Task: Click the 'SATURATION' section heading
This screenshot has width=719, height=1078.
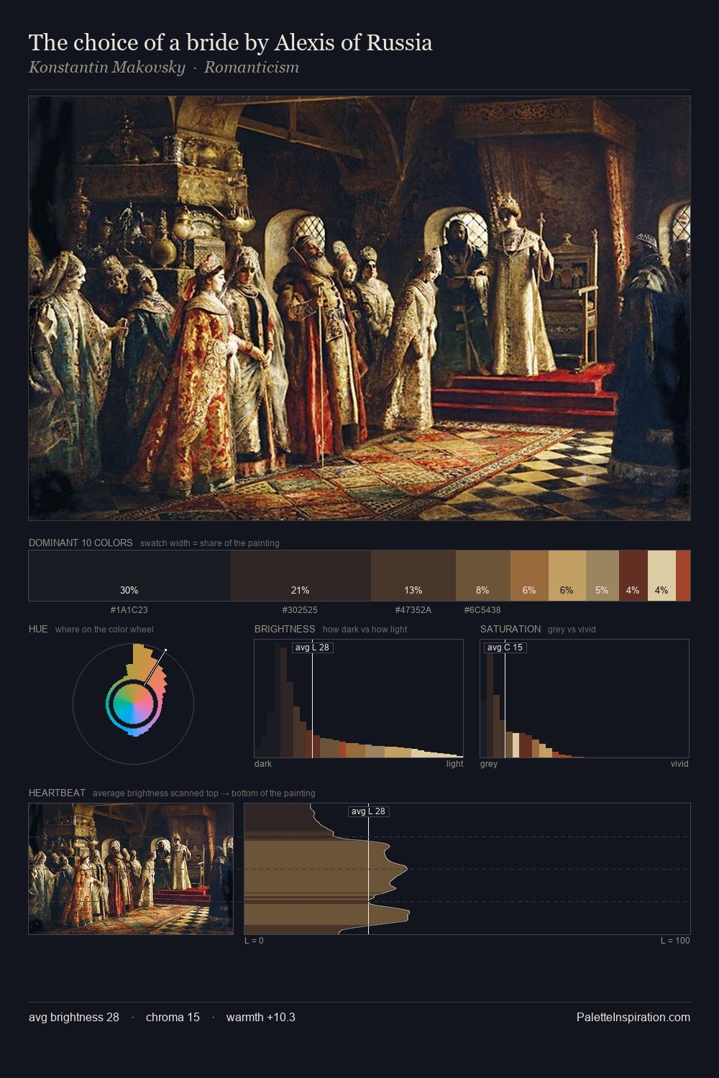Action: pos(510,629)
